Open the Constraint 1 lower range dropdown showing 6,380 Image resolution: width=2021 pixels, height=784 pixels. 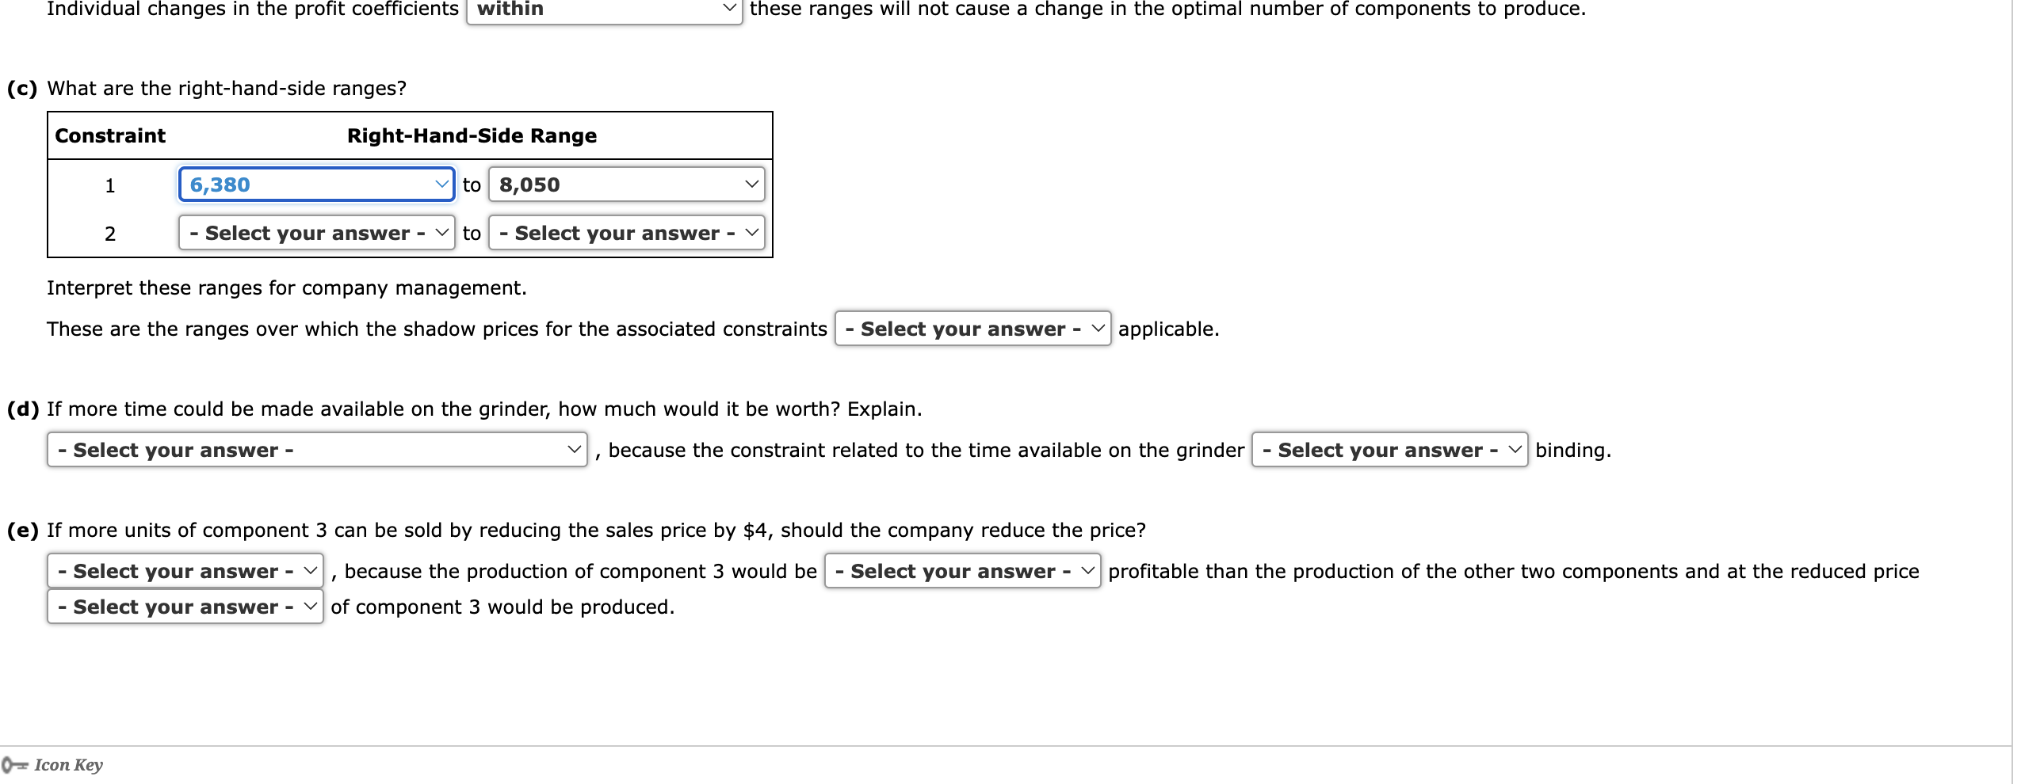(315, 185)
